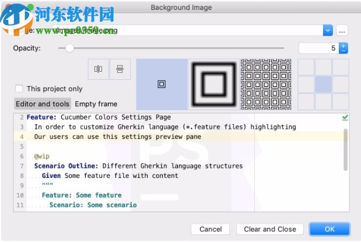Click 'Clear and Close' button
Image resolution: width=361 pixels, height=242 pixels.
click(x=270, y=229)
